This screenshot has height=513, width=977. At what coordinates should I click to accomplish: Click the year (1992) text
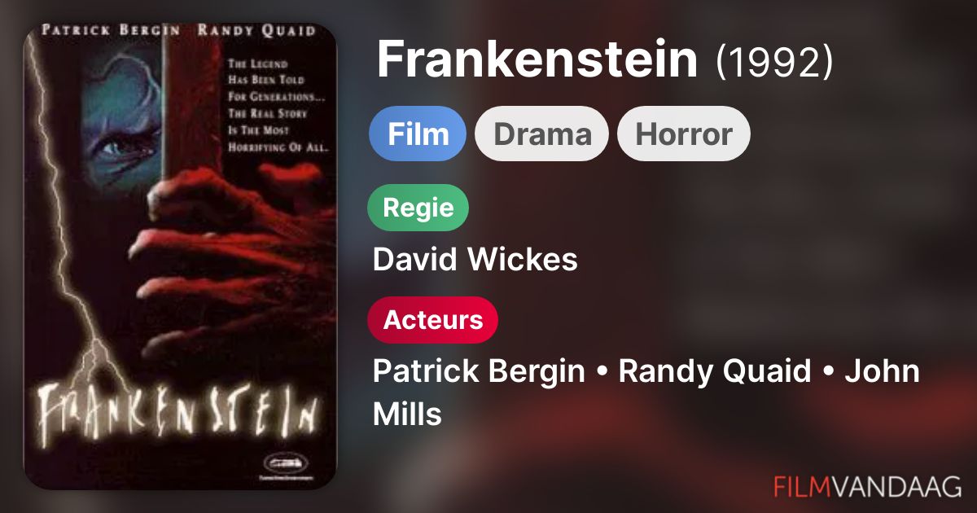click(x=774, y=61)
